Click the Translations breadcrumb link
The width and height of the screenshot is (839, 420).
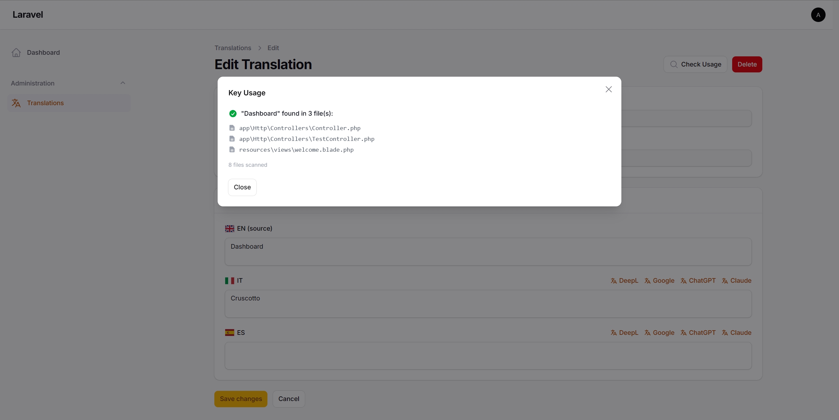click(x=233, y=48)
